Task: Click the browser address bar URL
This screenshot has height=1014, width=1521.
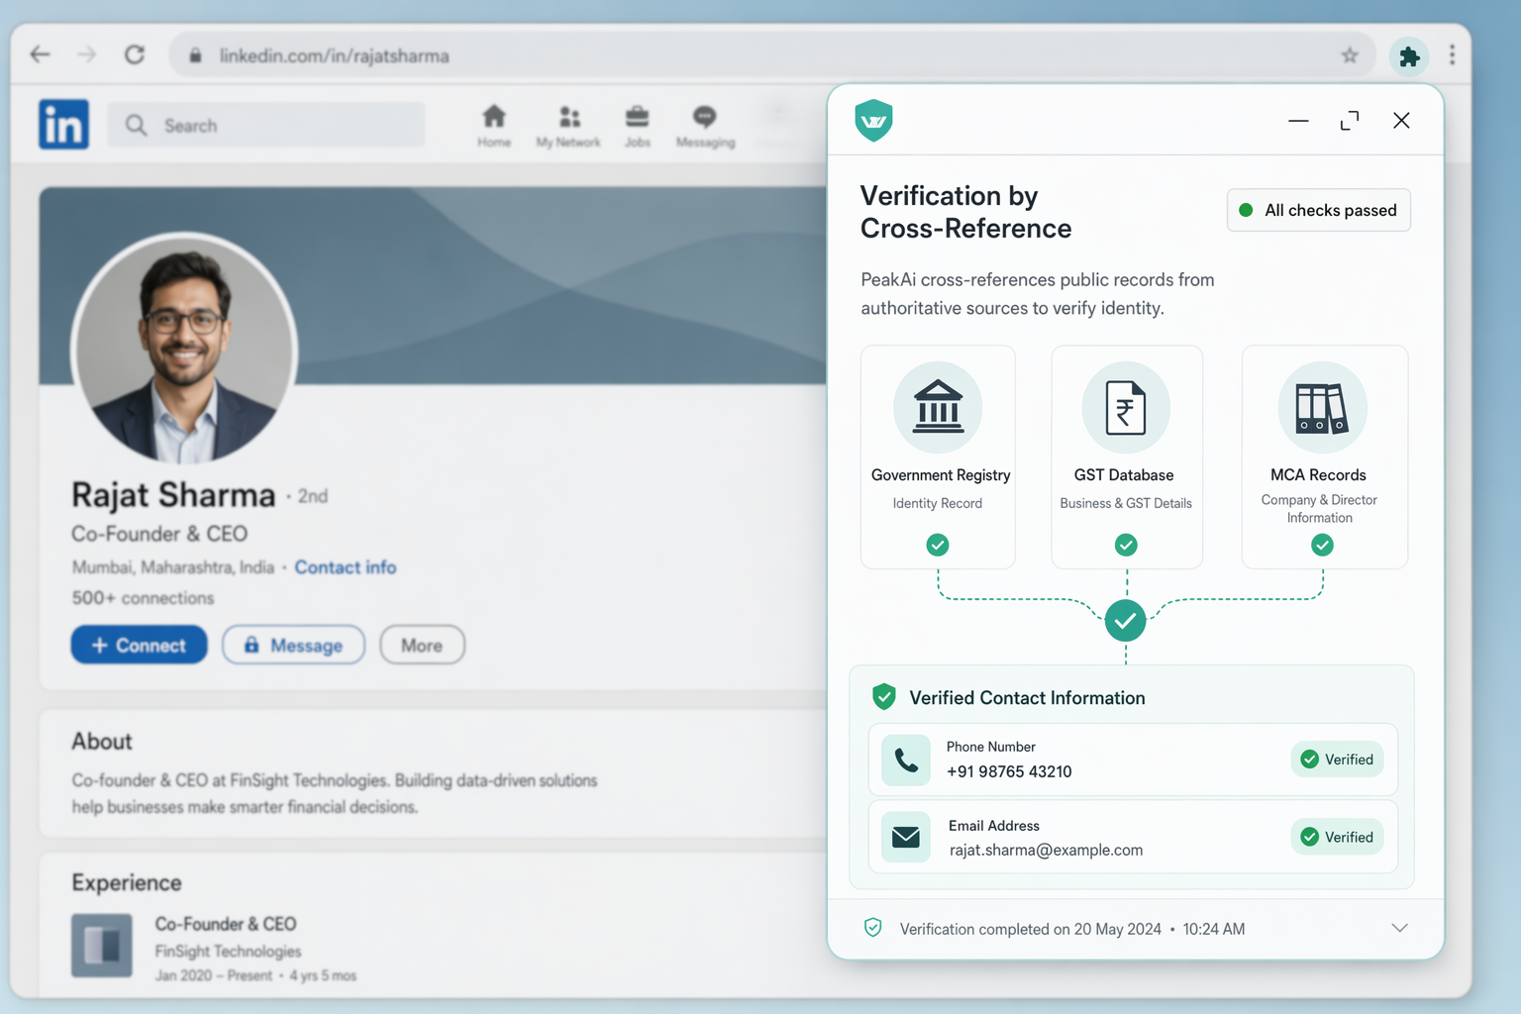Action: pyautogui.click(x=334, y=55)
